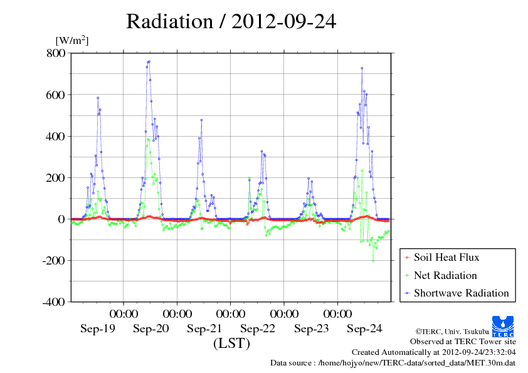
Task: Click the y-axis value '800'
Action: click(56, 53)
